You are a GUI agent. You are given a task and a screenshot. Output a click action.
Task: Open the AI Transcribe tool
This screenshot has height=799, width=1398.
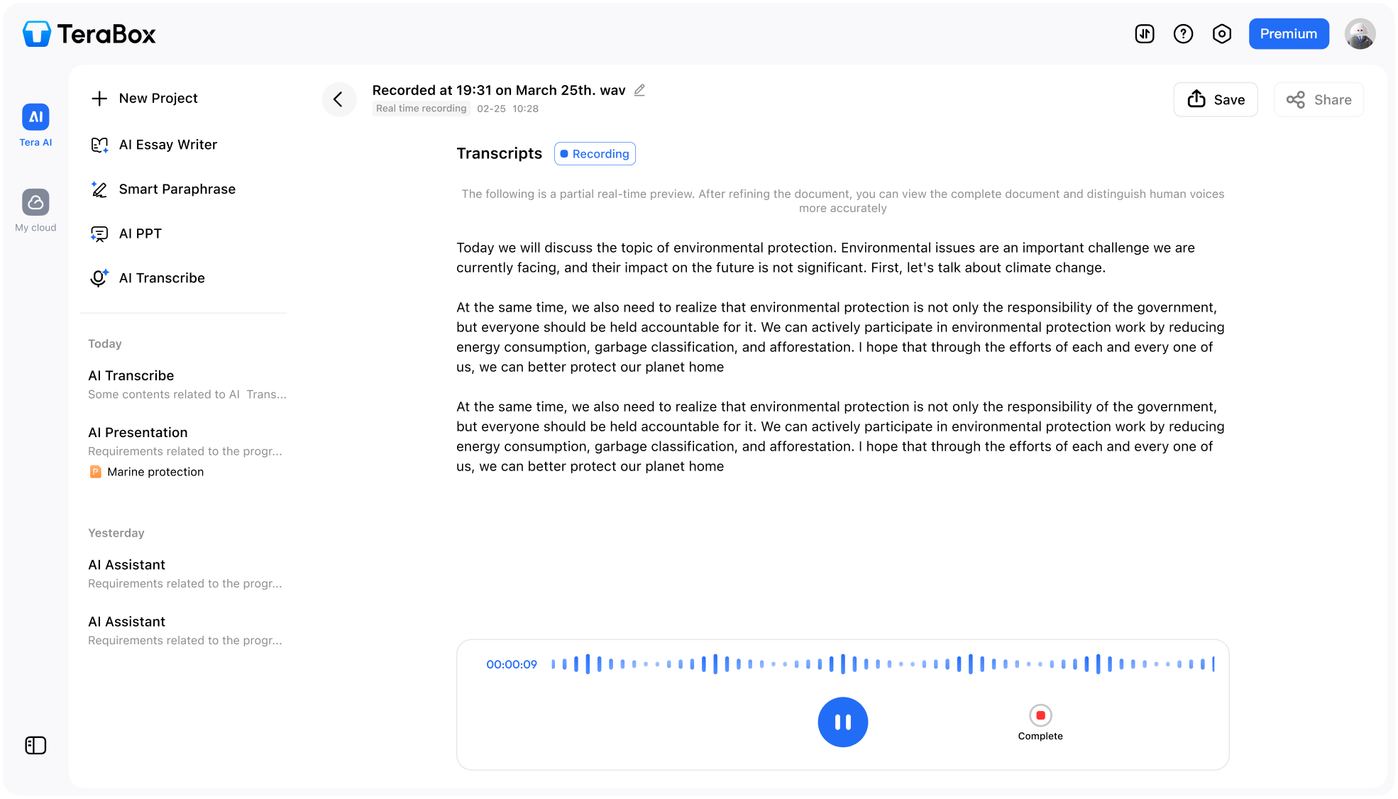[161, 277]
